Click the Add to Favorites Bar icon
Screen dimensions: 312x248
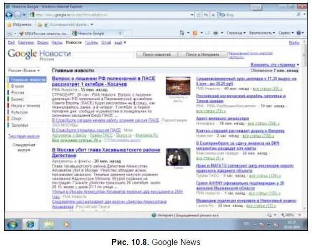pos(40,25)
